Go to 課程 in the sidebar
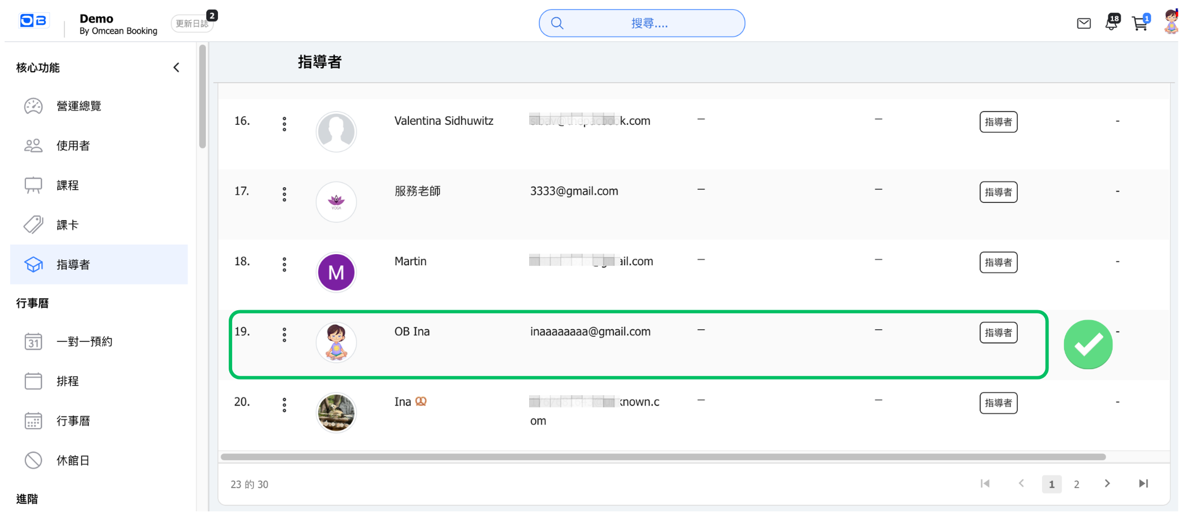This screenshot has height=520, width=1183. (x=68, y=185)
